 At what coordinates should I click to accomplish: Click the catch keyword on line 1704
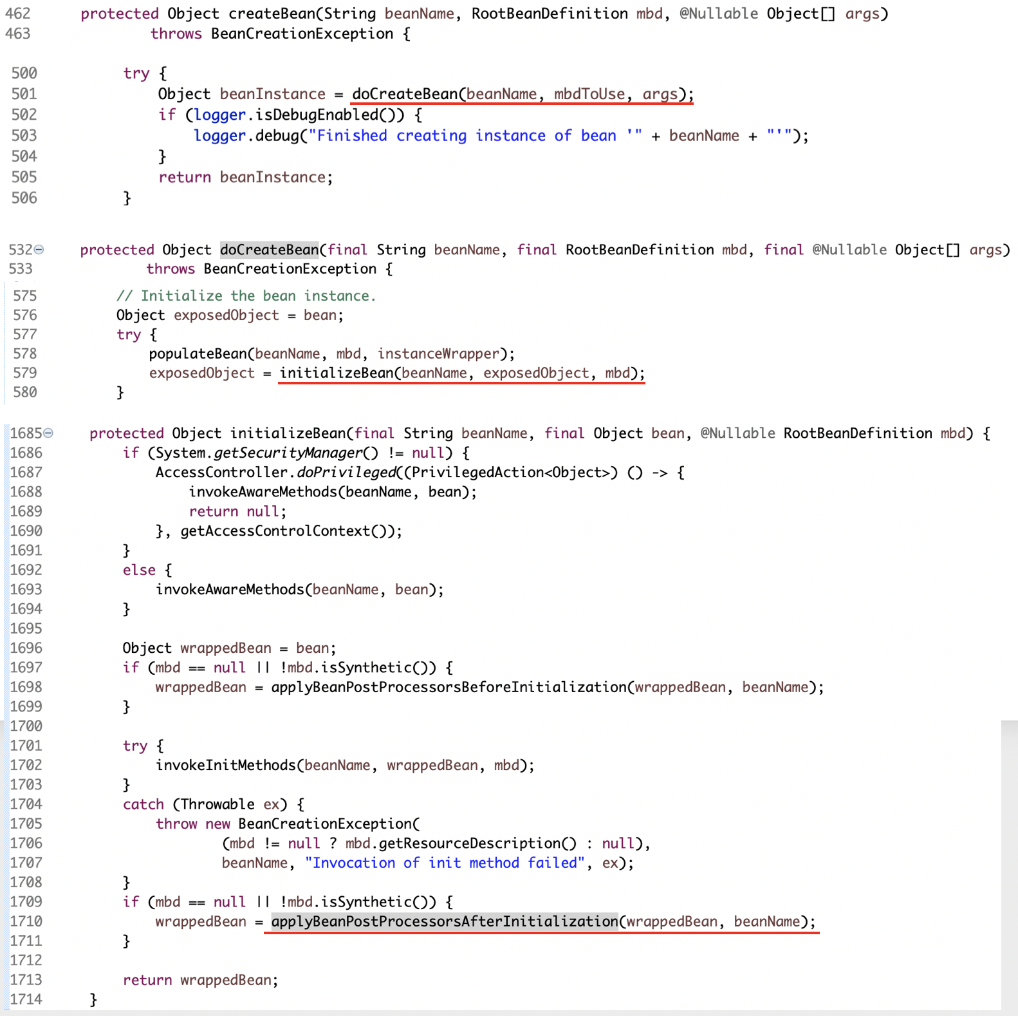(x=143, y=804)
